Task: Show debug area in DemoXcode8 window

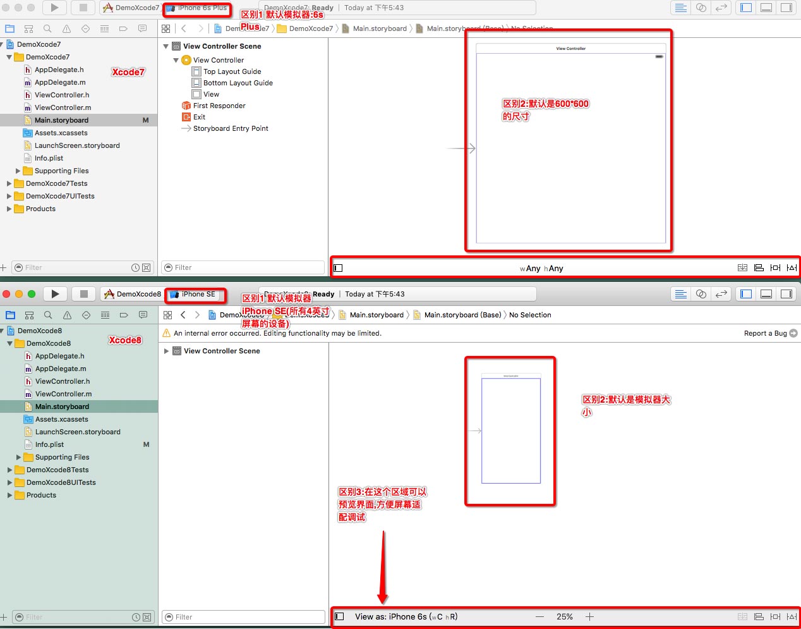Action: pyautogui.click(x=766, y=294)
